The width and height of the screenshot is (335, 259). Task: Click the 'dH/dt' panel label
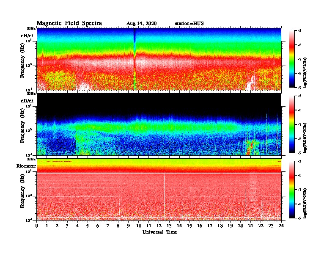point(27,36)
